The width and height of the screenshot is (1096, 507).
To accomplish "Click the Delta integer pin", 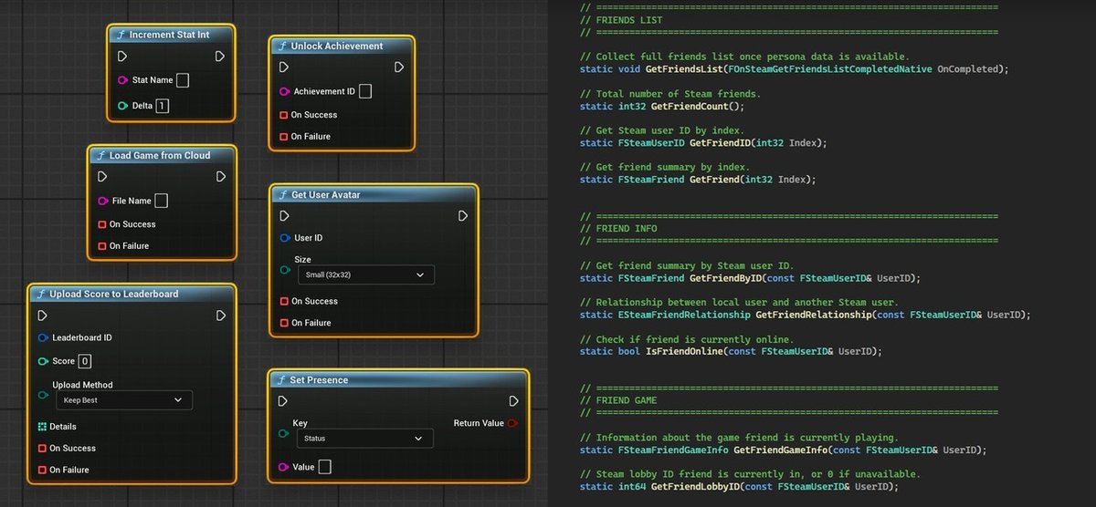I will click(122, 106).
